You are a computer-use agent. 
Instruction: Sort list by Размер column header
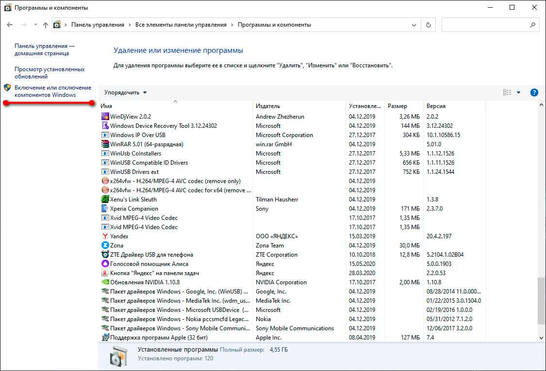point(397,106)
